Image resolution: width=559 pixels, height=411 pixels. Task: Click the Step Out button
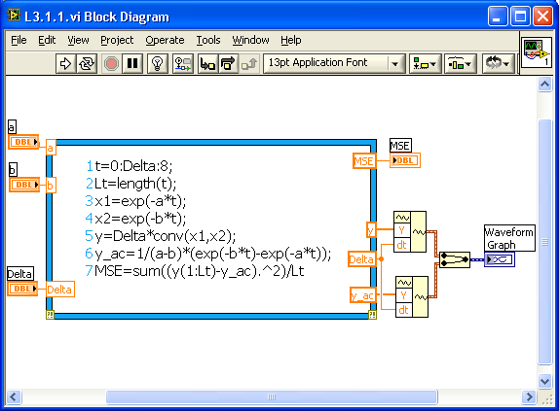point(249,63)
